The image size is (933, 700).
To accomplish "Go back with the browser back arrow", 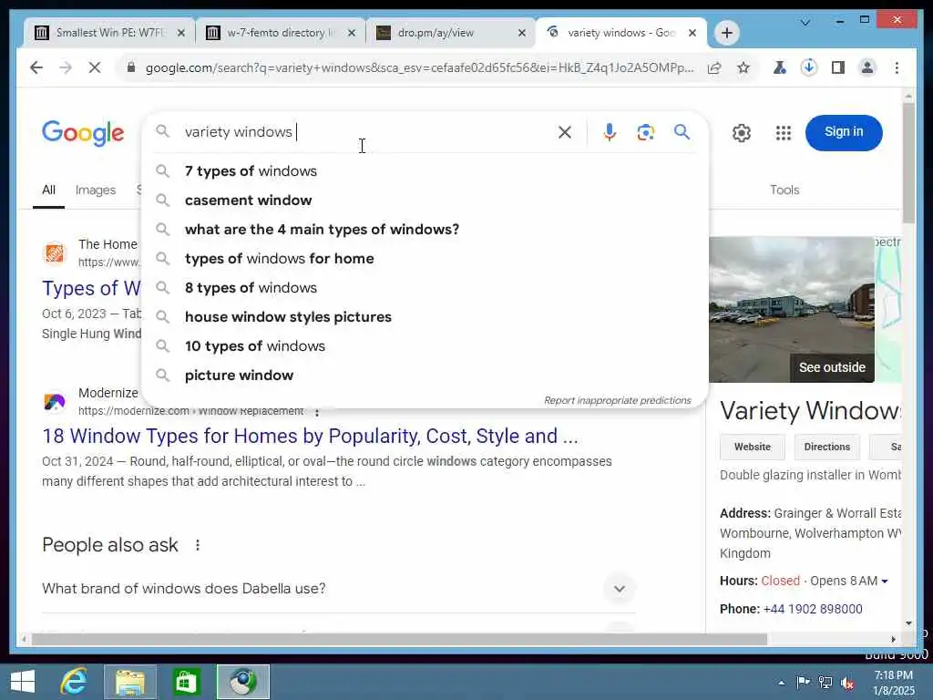I will tap(36, 67).
